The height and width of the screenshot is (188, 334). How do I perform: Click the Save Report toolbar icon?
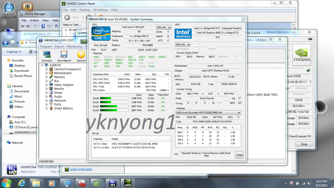(x=64, y=56)
